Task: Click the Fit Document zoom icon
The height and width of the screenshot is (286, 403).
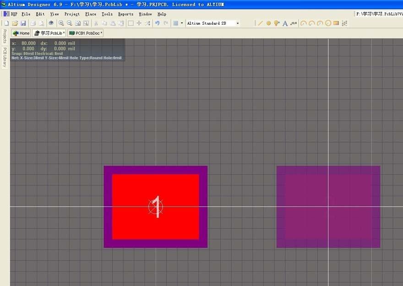Action: coord(77,23)
